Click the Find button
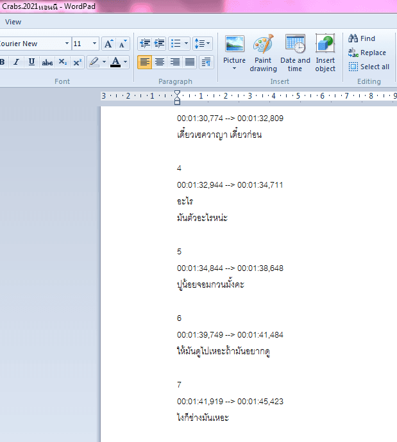 point(362,38)
